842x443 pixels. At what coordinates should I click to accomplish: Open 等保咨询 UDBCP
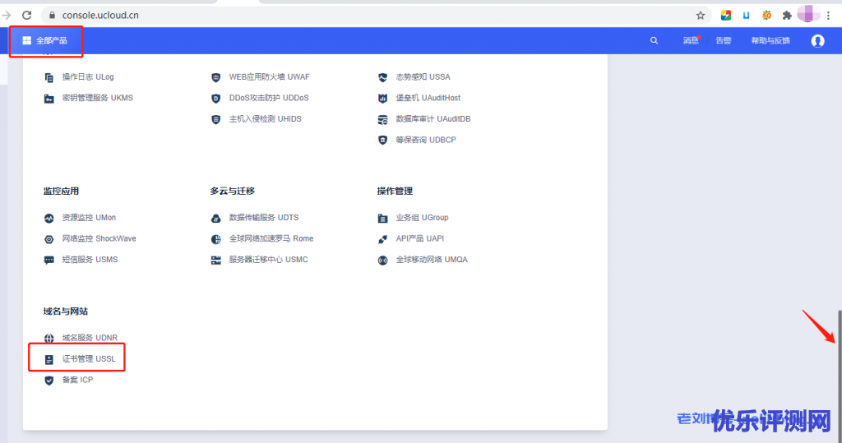point(426,140)
